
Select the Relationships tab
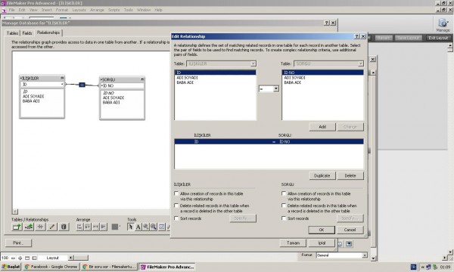pos(48,32)
